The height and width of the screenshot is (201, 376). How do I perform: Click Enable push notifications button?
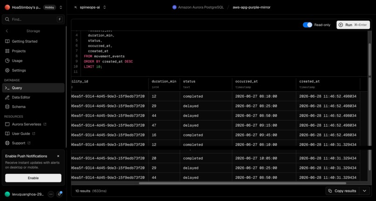pos(33,178)
